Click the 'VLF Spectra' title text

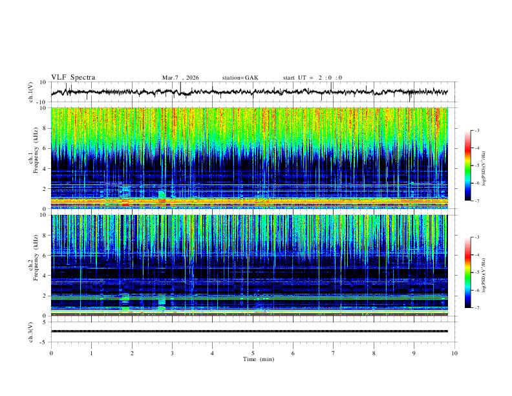pos(73,78)
